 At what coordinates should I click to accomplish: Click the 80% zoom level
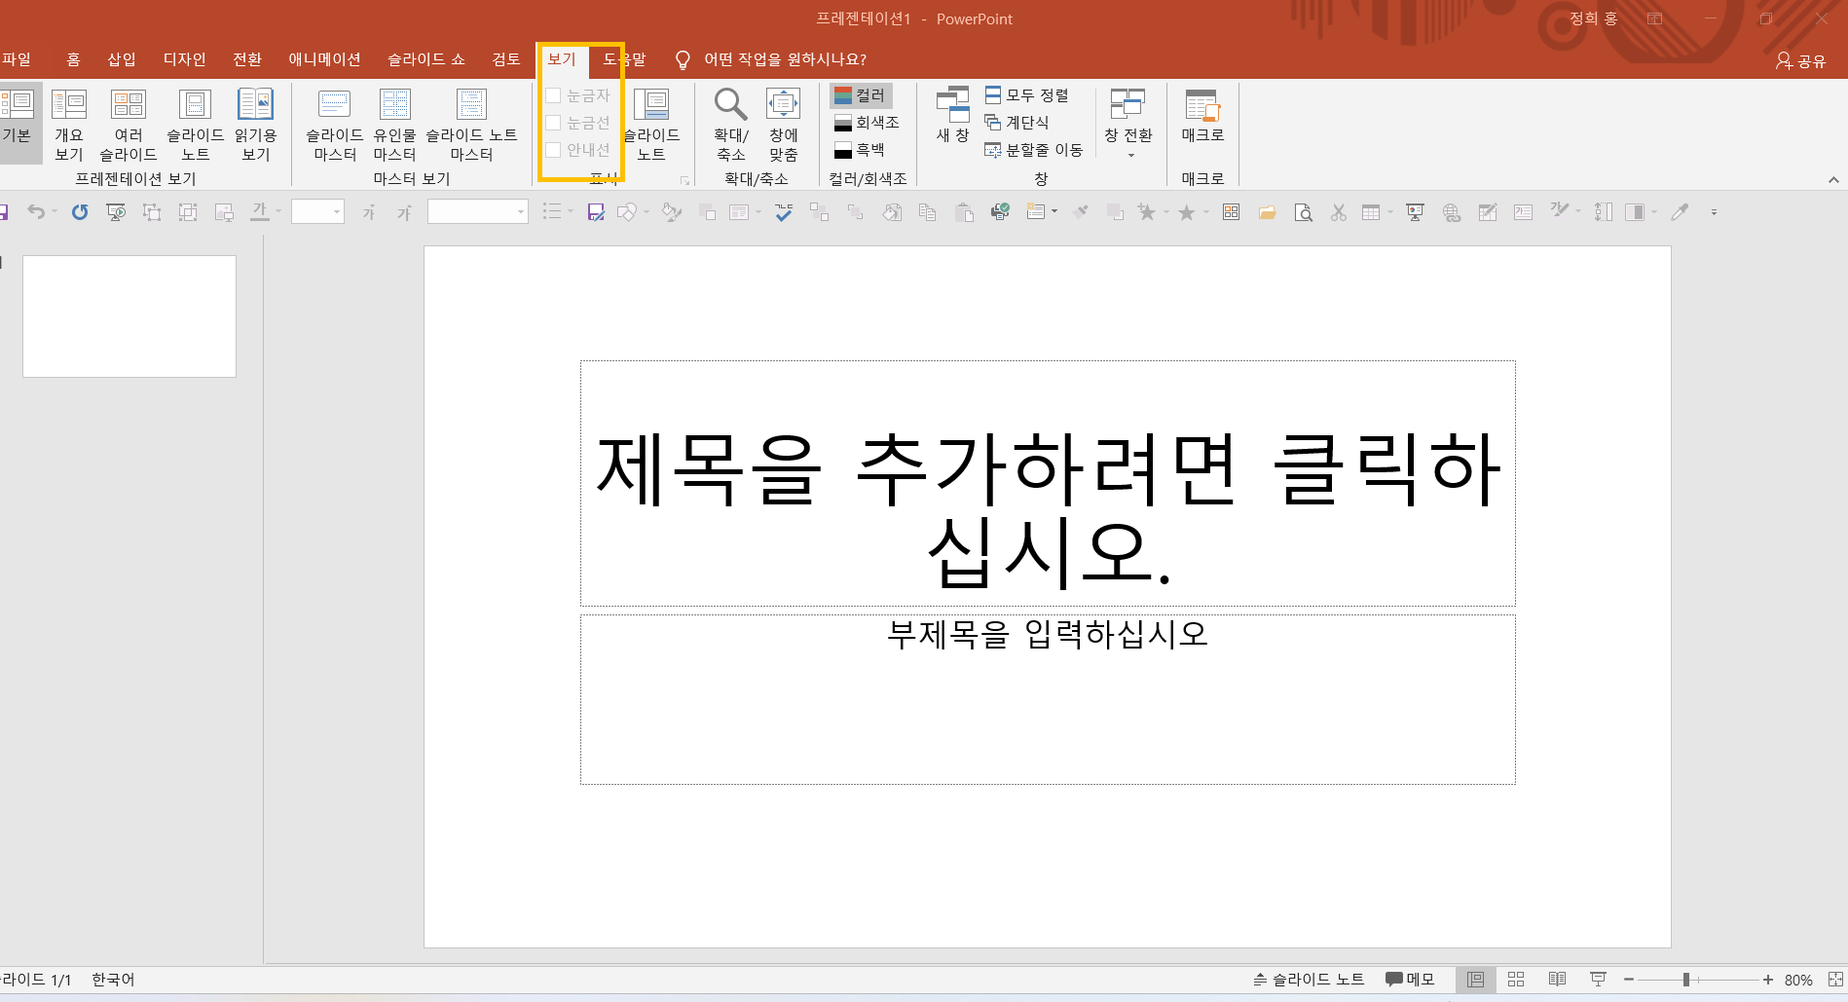pos(1798,981)
